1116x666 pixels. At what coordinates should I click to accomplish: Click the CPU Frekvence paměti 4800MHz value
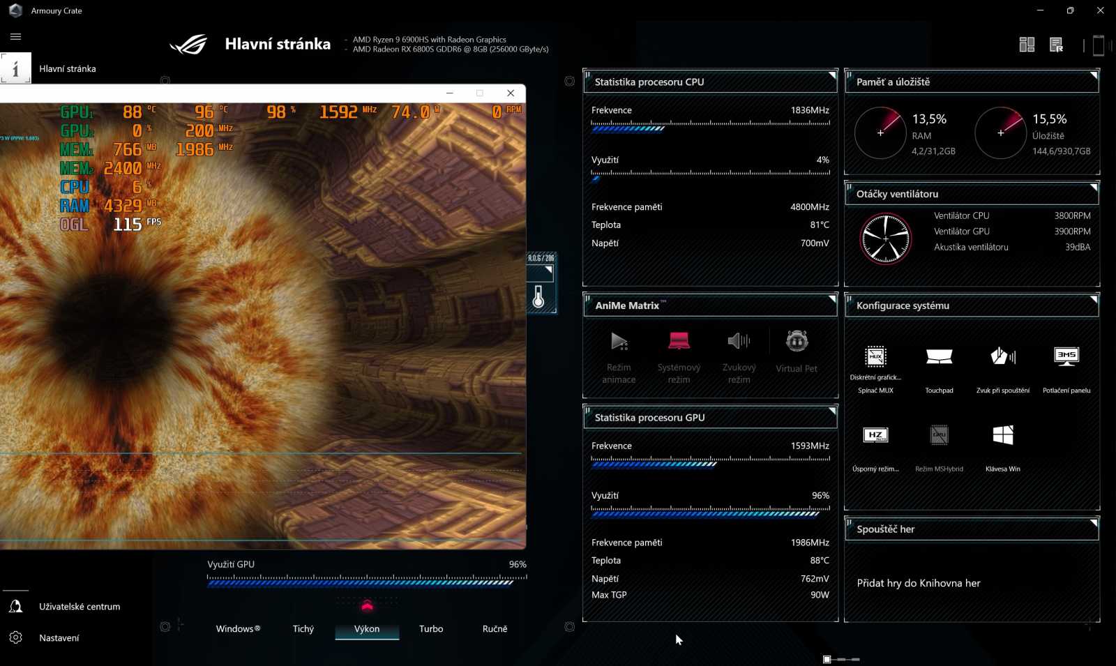point(810,207)
